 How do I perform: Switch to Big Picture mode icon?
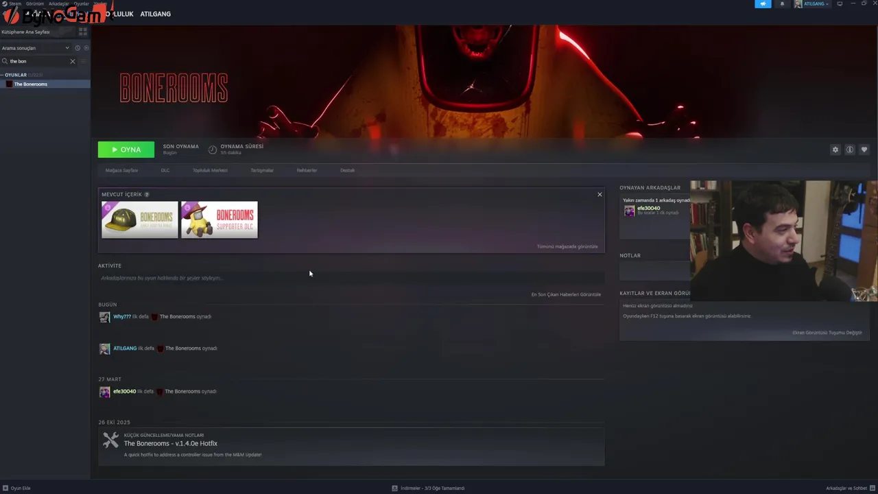840,4
